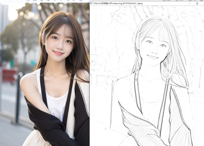Click the pencil sketch image in Sketch_1.jpeg window
Viewport: 204px width, 146px height.
click(147, 76)
